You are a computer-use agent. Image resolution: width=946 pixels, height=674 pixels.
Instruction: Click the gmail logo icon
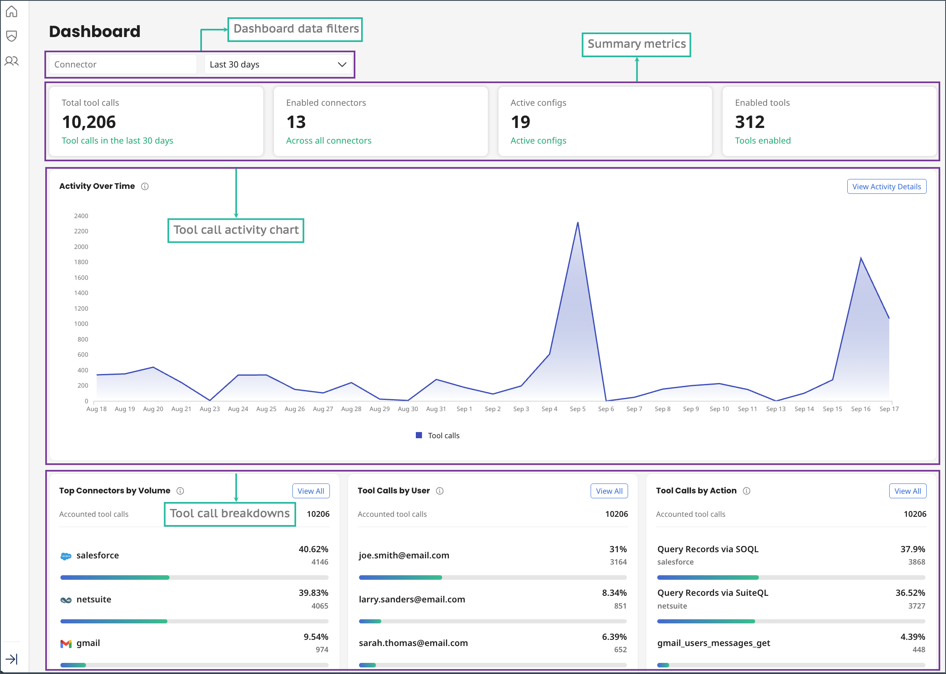(x=66, y=644)
